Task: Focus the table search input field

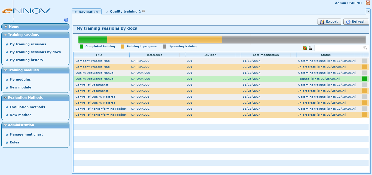Action: 339,48
